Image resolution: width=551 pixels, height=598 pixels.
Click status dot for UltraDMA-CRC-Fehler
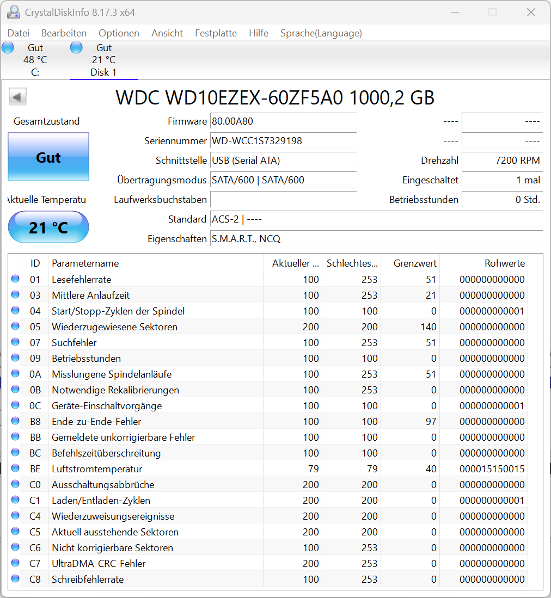pyautogui.click(x=15, y=563)
